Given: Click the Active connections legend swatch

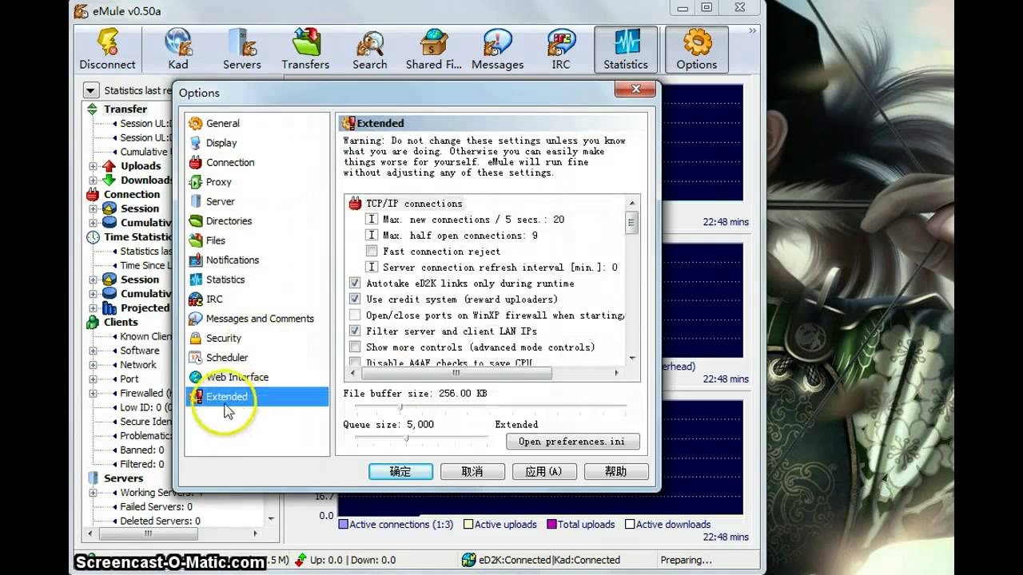Looking at the screenshot, I should pos(343,525).
